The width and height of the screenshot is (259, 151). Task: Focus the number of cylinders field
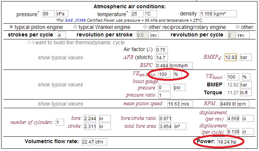[60, 122]
